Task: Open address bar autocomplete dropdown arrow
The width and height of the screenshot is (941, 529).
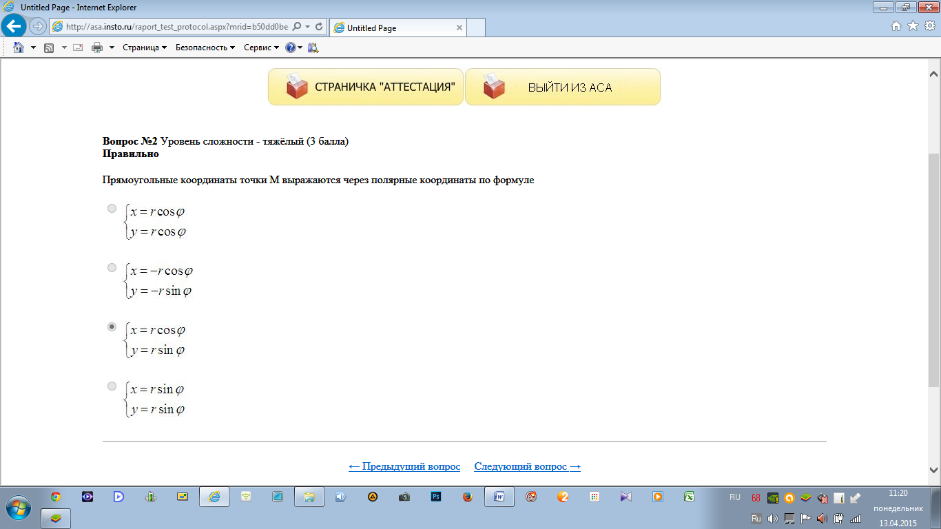Action: point(307,27)
